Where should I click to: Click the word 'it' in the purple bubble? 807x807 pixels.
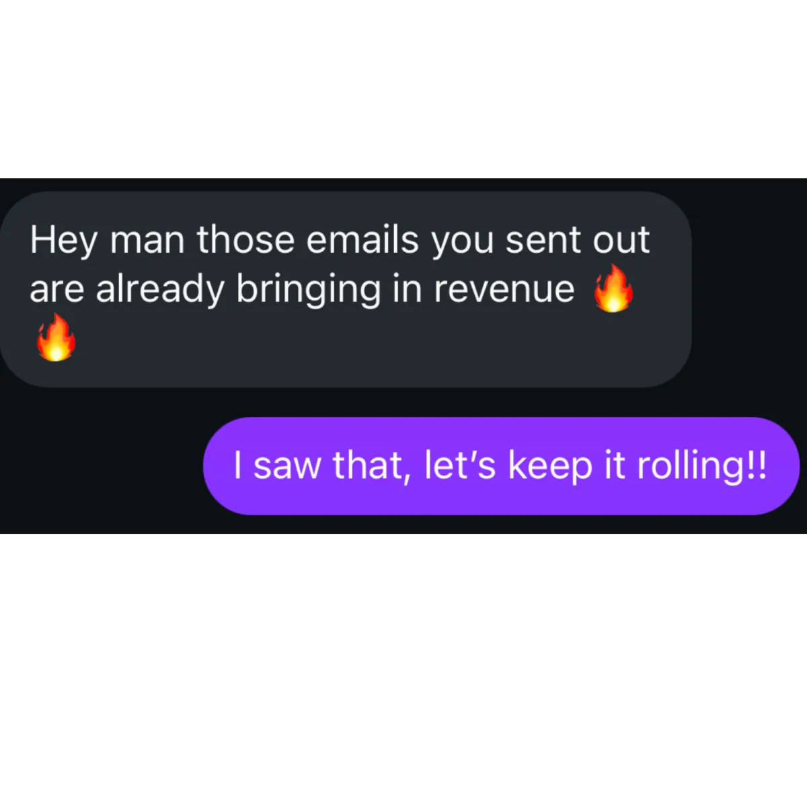coord(615,465)
